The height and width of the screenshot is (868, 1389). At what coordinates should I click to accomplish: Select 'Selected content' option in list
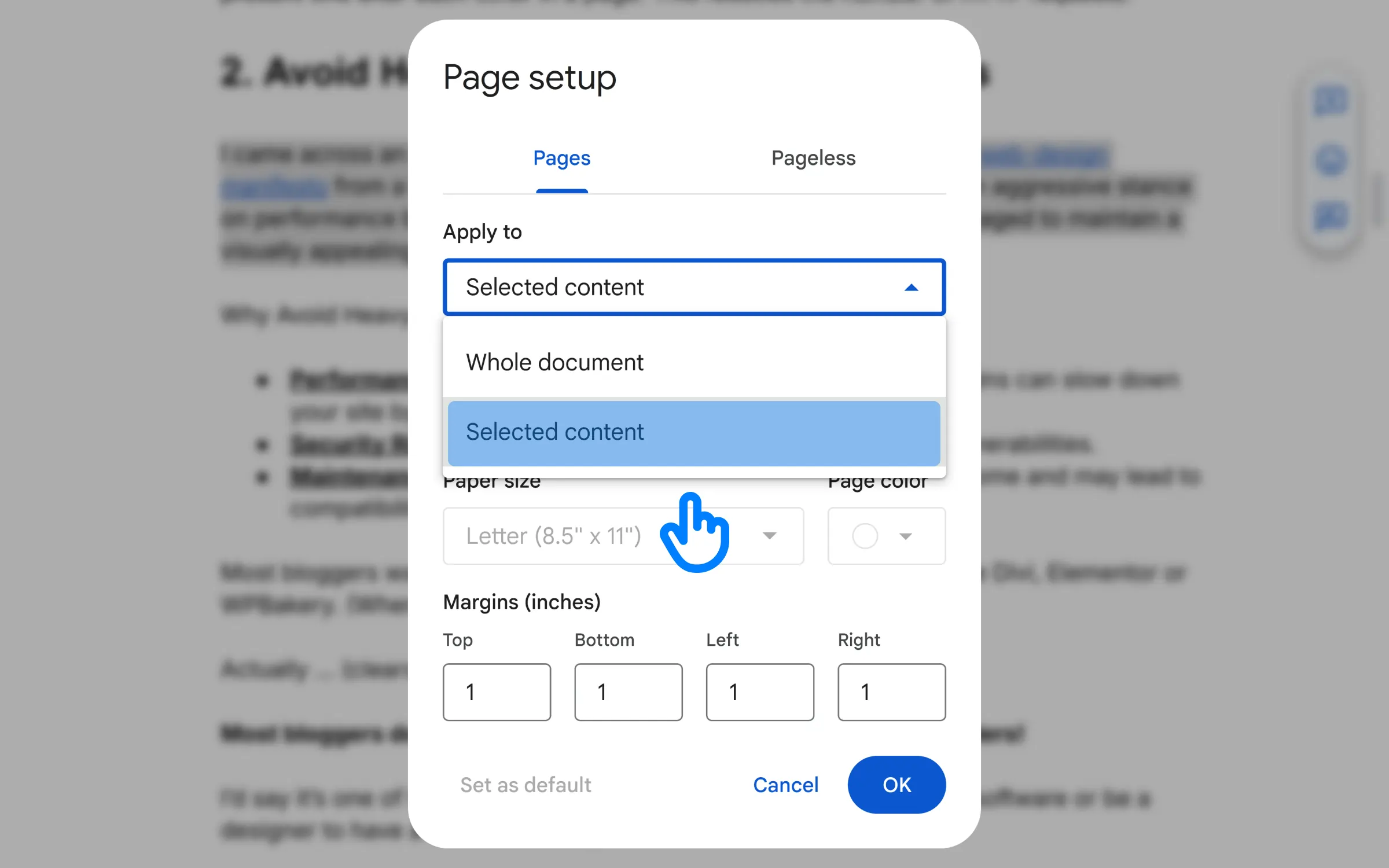(x=694, y=431)
